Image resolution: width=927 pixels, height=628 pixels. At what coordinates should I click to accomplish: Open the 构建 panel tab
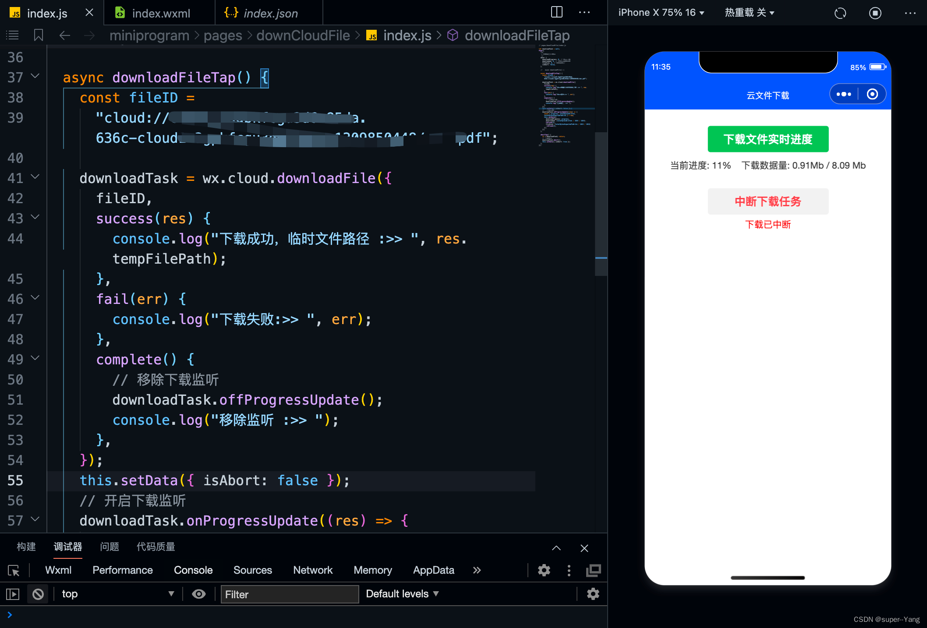pyautogui.click(x=26, y=547)
